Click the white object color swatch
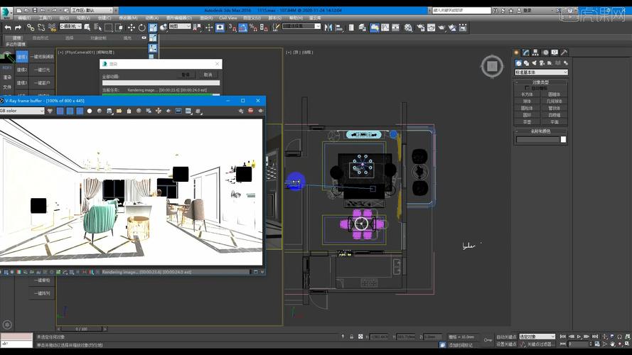 pyautogui.click(x=564, y=139)
